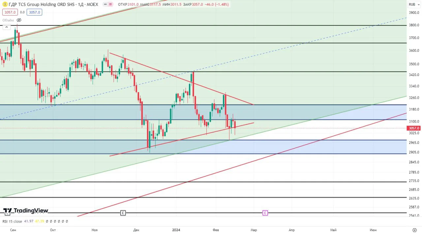
Task: Open chart settings gear on the time axis
Action: pyautogui.click(x=414, y=230)
